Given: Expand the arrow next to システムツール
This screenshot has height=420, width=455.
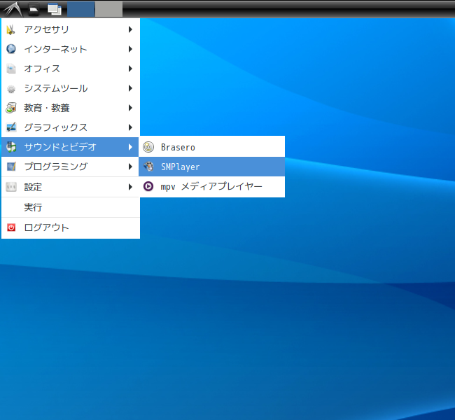Looking at the screenshot, I should [130, 88].
